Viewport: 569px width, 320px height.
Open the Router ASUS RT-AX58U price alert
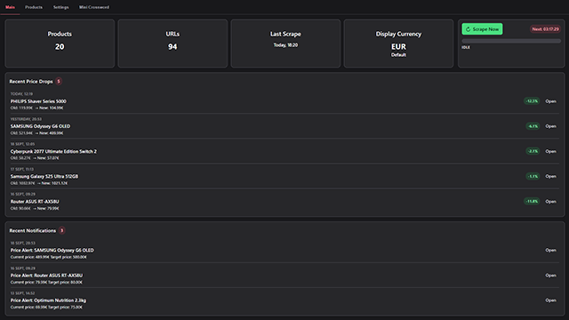(x=550, y=276)
